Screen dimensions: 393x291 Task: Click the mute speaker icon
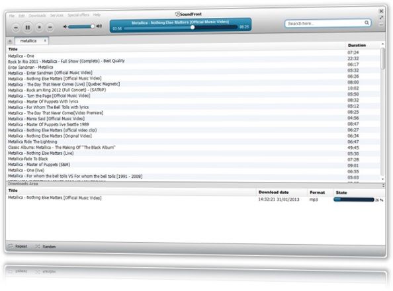[65, 26]
